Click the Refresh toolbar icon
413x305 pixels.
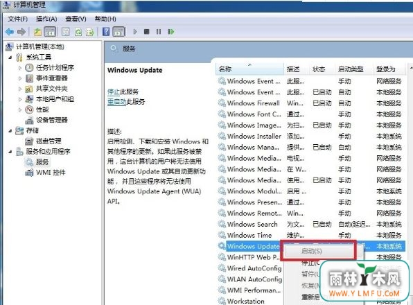click(x=78, y=32)
